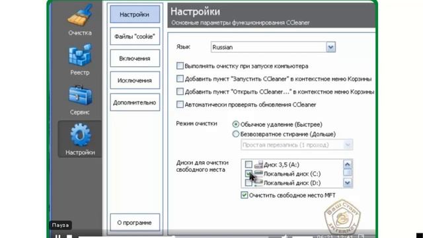Select Безвозвратное стирание (Дольше) radio button
423x238 pixels.
(x=235, y=134)
